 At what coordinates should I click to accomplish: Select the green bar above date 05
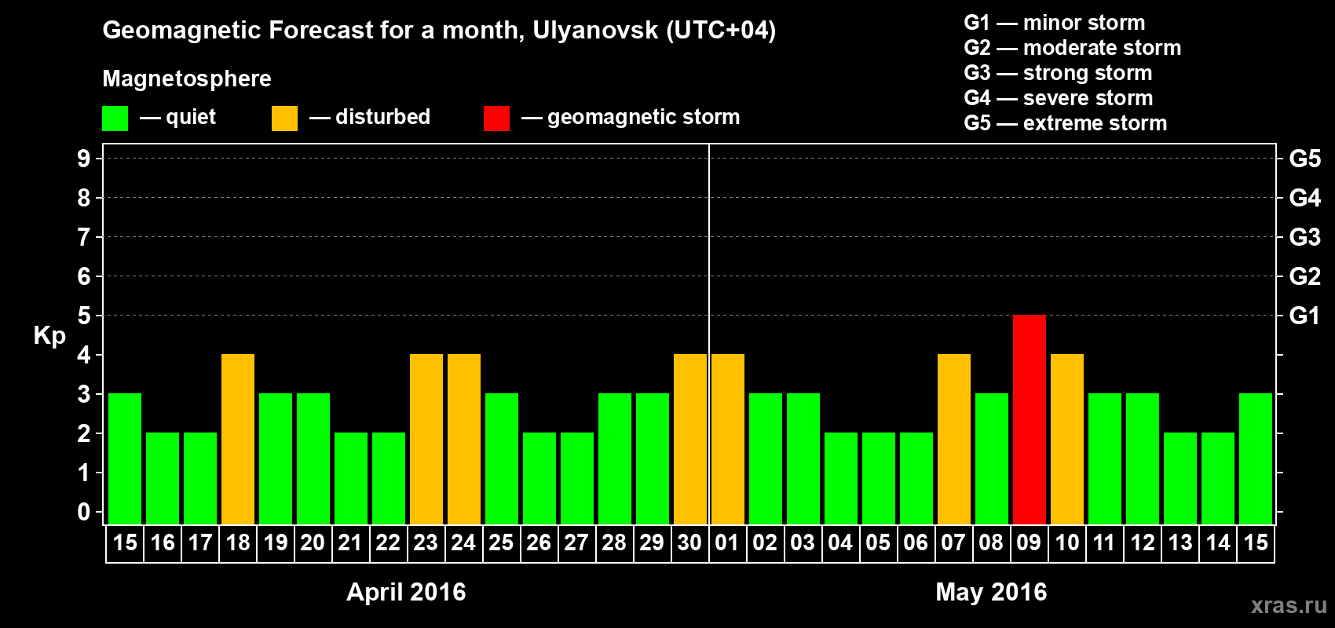pyautogui.click(x=879, y=478)
